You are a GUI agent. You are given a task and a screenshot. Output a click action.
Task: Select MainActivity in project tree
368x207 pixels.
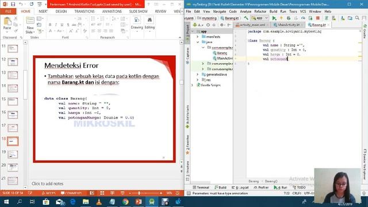pyautogui.click(x=223, y=59)
